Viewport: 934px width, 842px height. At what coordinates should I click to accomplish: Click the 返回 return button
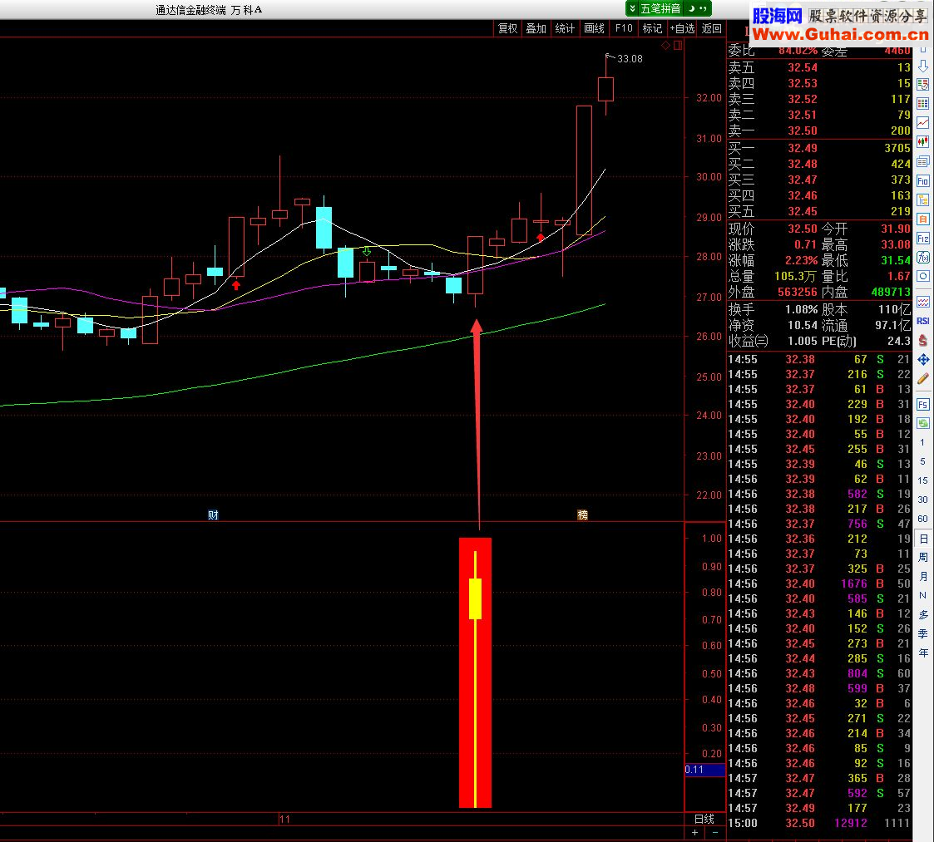(711, 28)
